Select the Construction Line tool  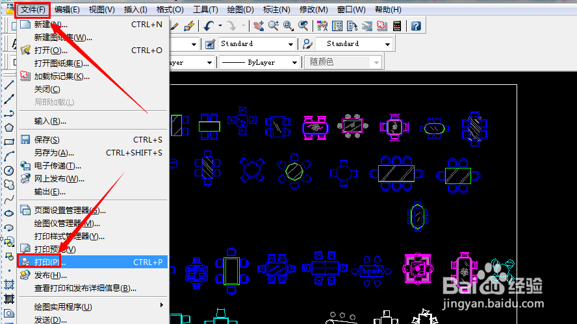9,99
